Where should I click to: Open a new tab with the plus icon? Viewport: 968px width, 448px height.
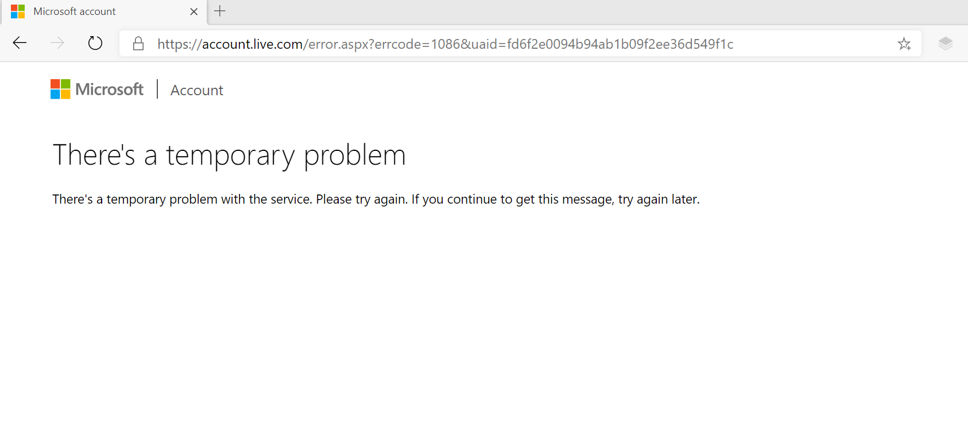coord(220,11)
